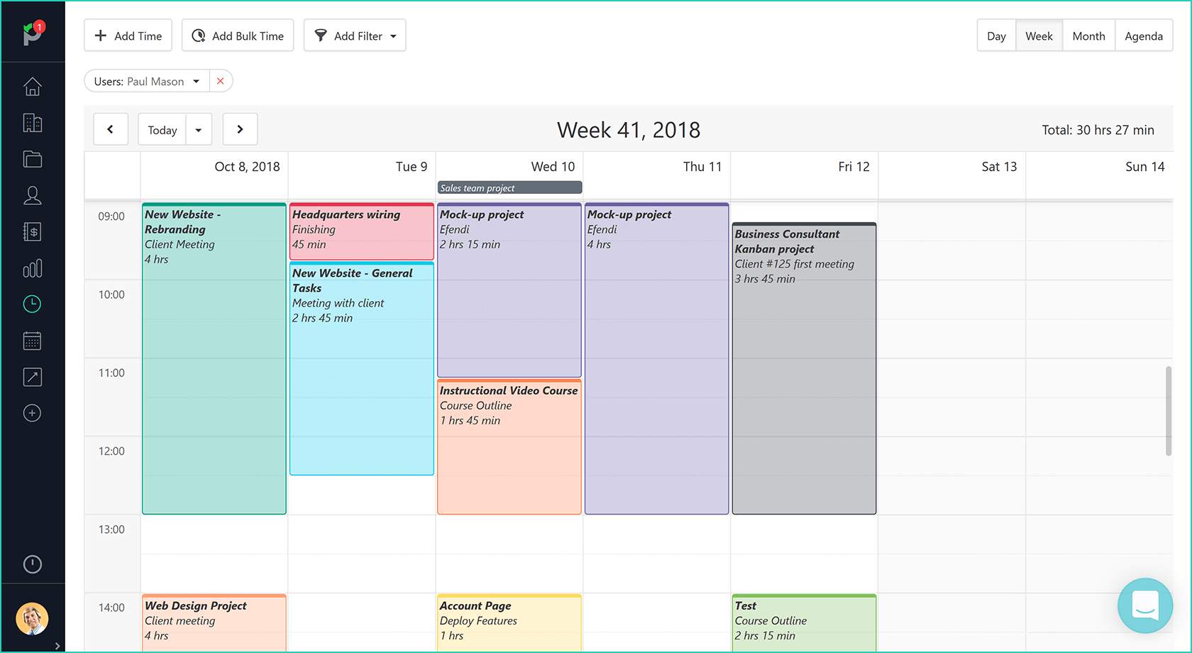Screen dimensions: 1192x653
Task: View Reports via bar chart icon
Action: click(x=33, y=268)
